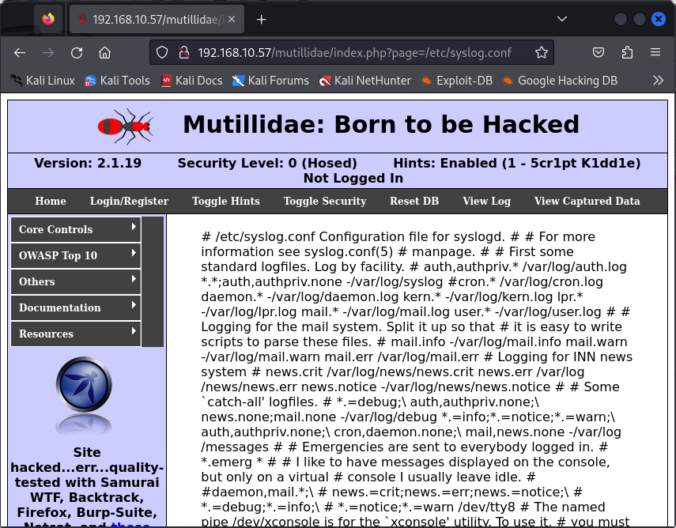Click Reset DB

click(414, 201)
